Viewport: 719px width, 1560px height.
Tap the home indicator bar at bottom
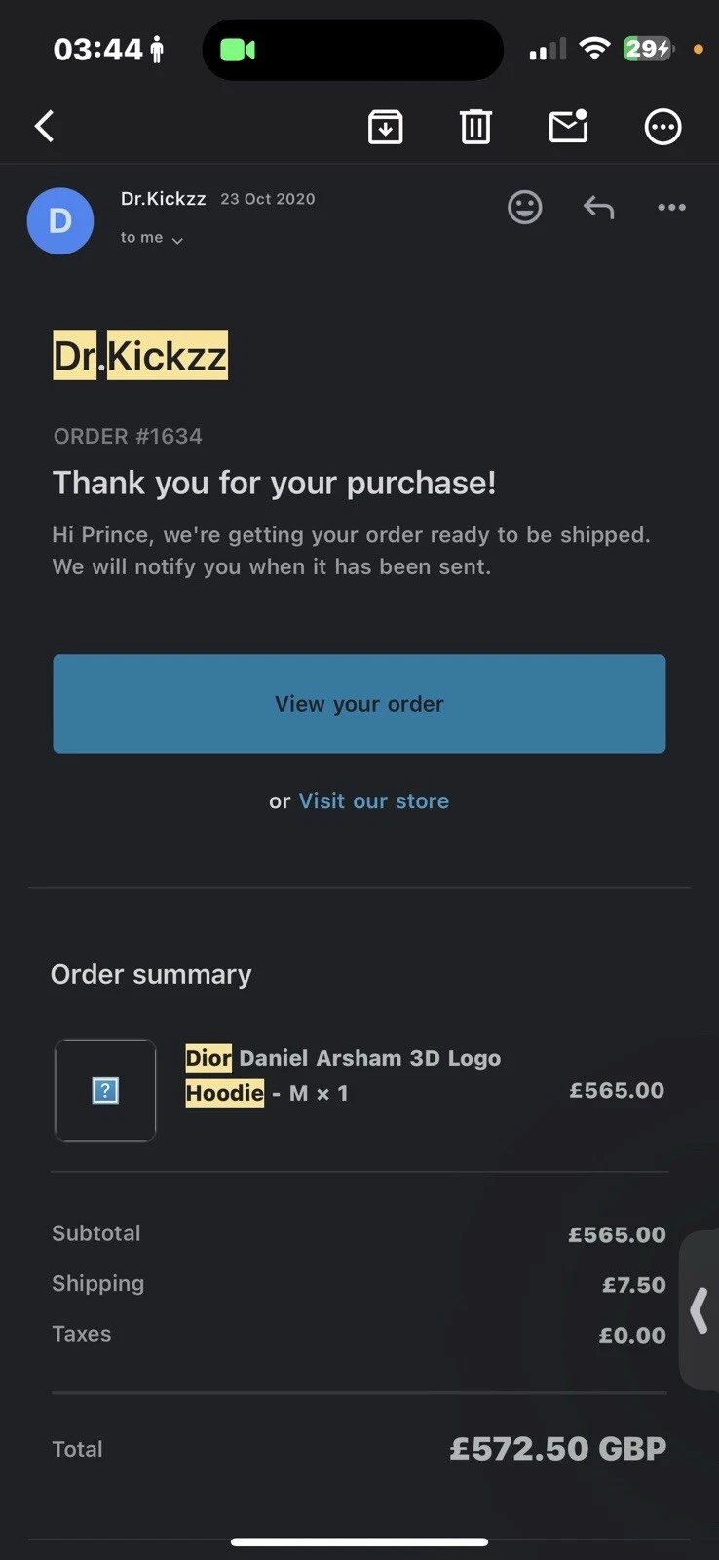tap(359, 1541)
